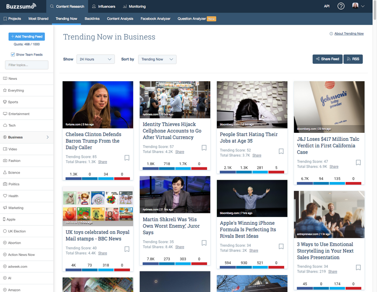377x292 pixels.
Task: Bookmark the UK toys Royal Mail article
Action: pyautogui.click(x=127, y=249)
